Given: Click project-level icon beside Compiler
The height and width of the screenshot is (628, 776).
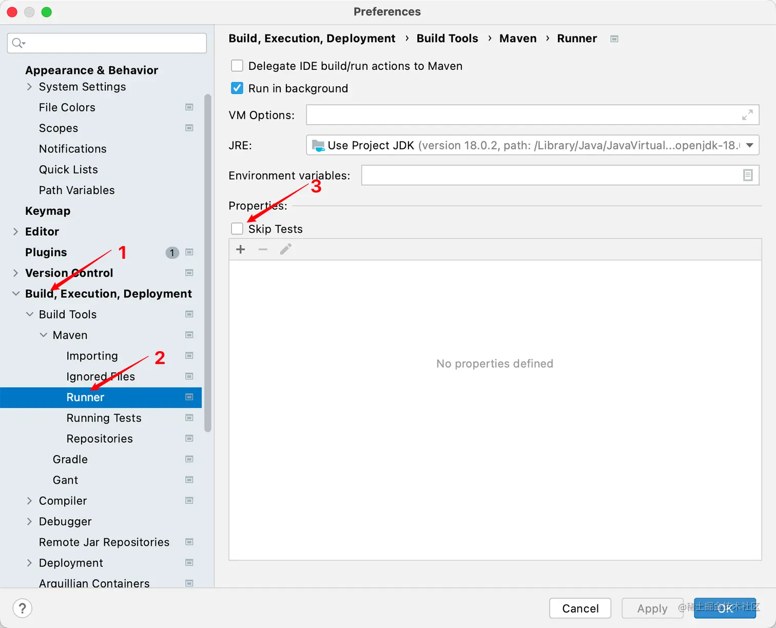Looking at the screenshot, I should (189, 501).
